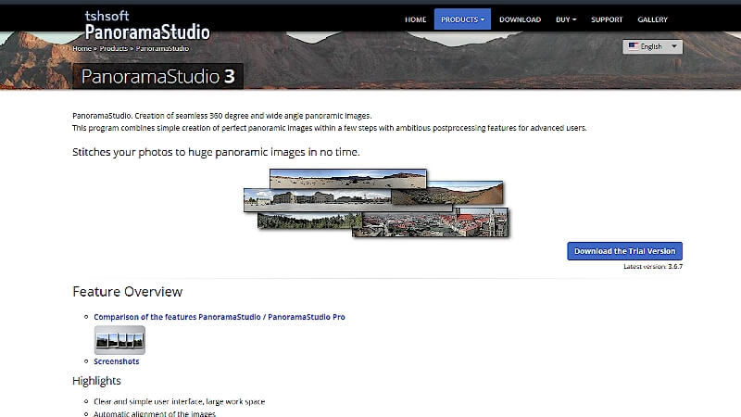Click the Stitches your photos headline
This screenshot has height=417, width=741.
[x=216, y=152]
